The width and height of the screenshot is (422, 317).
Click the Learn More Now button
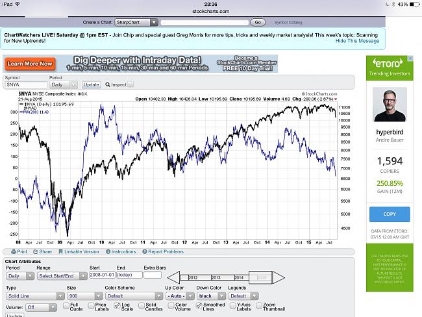30,64
